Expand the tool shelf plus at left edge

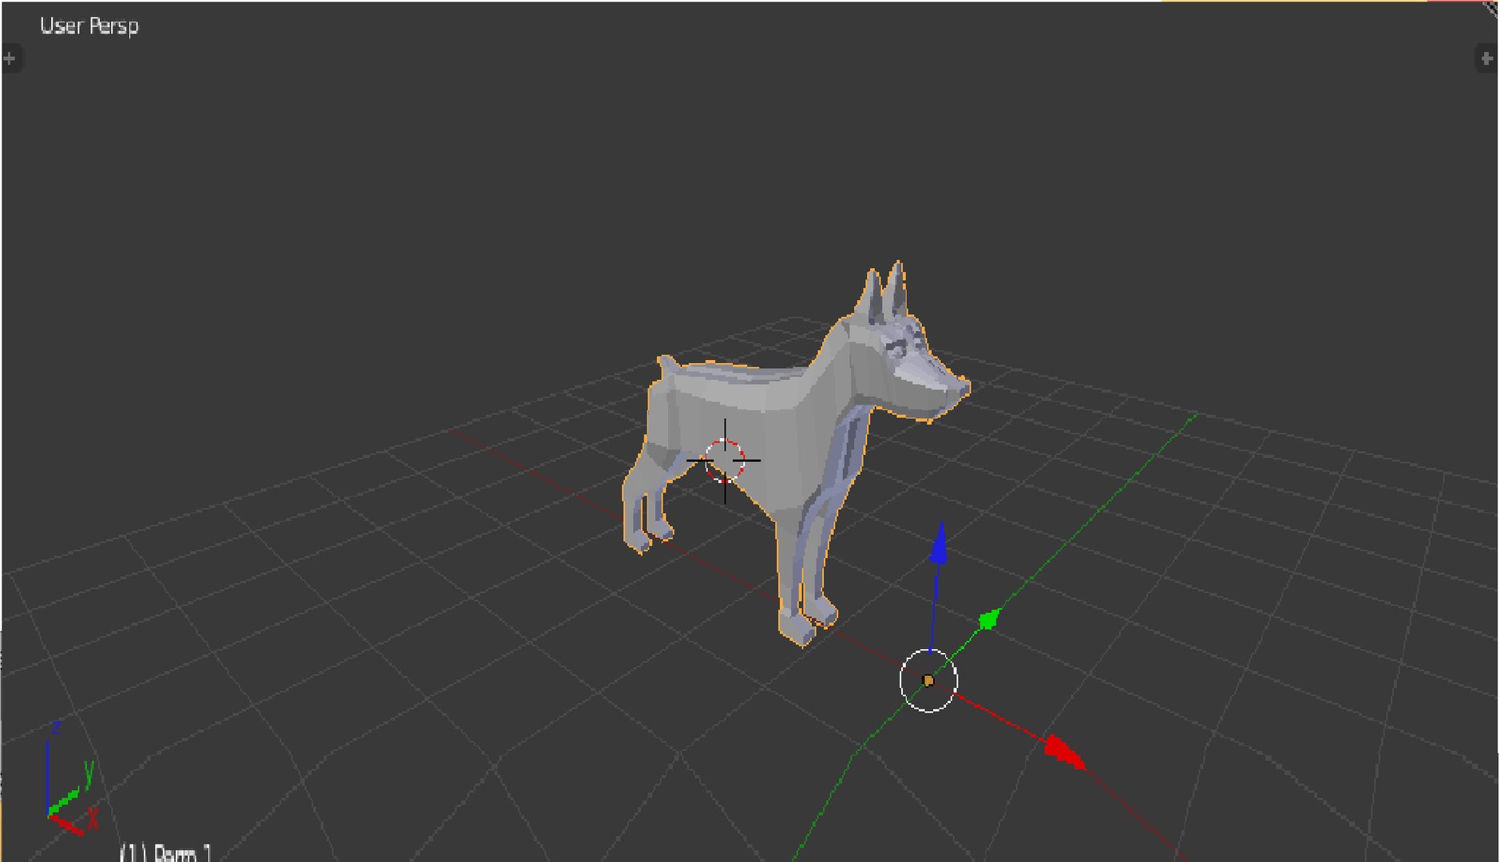point(10,58)
